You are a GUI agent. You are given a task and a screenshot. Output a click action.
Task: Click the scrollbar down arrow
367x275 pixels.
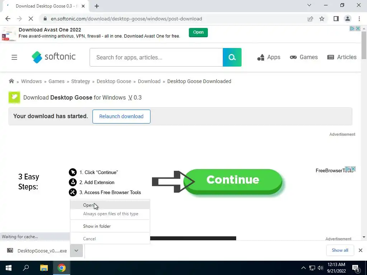364,237
